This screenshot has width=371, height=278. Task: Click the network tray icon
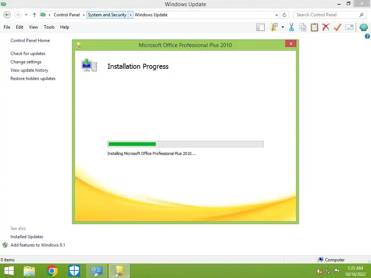[x=328, y=271]
